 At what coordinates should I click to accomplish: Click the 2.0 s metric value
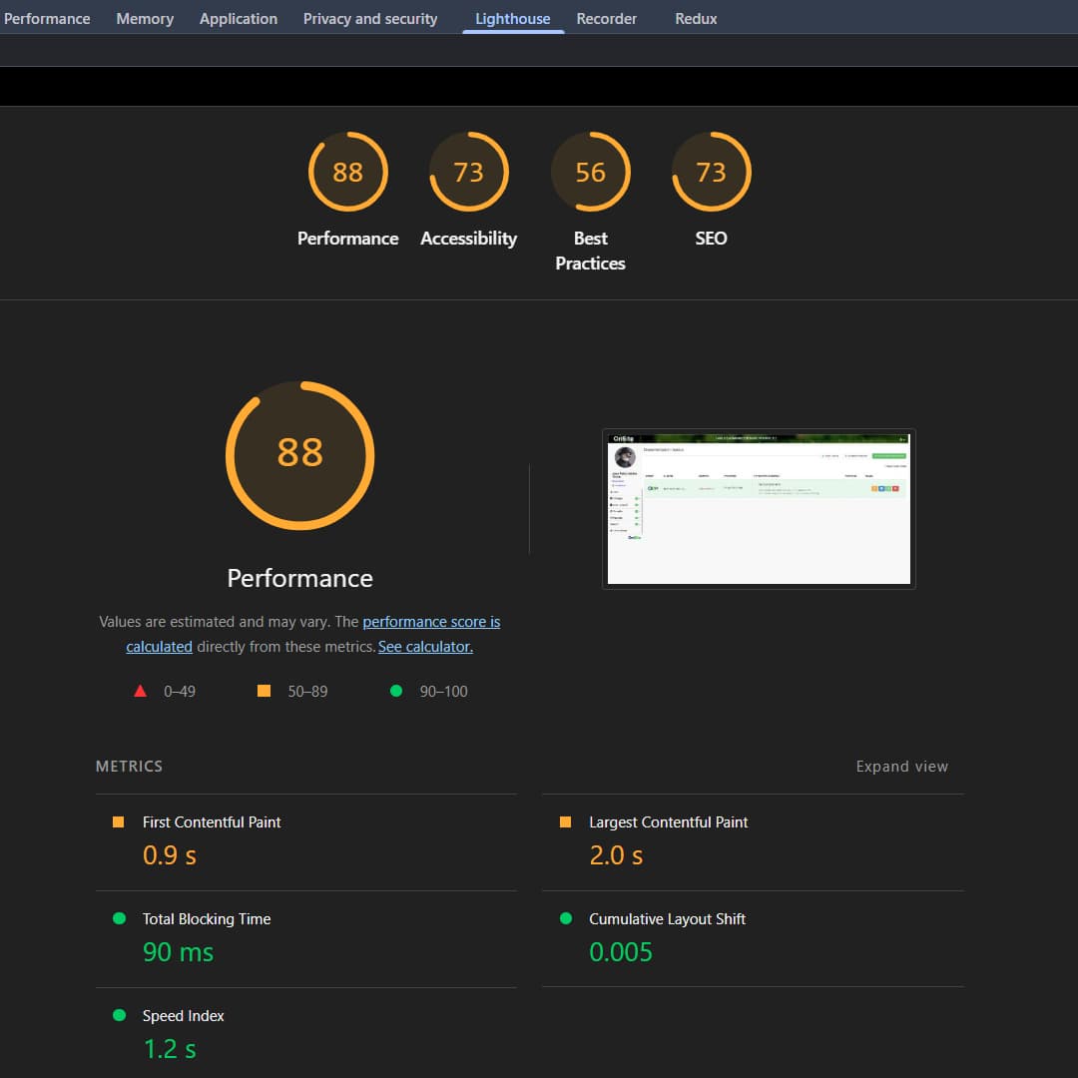[615, 855]
